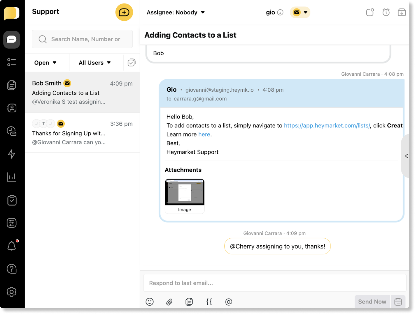Open the settings gear in sidebar
The width and height of the screenshot is (415, 314).
point(12,292)
